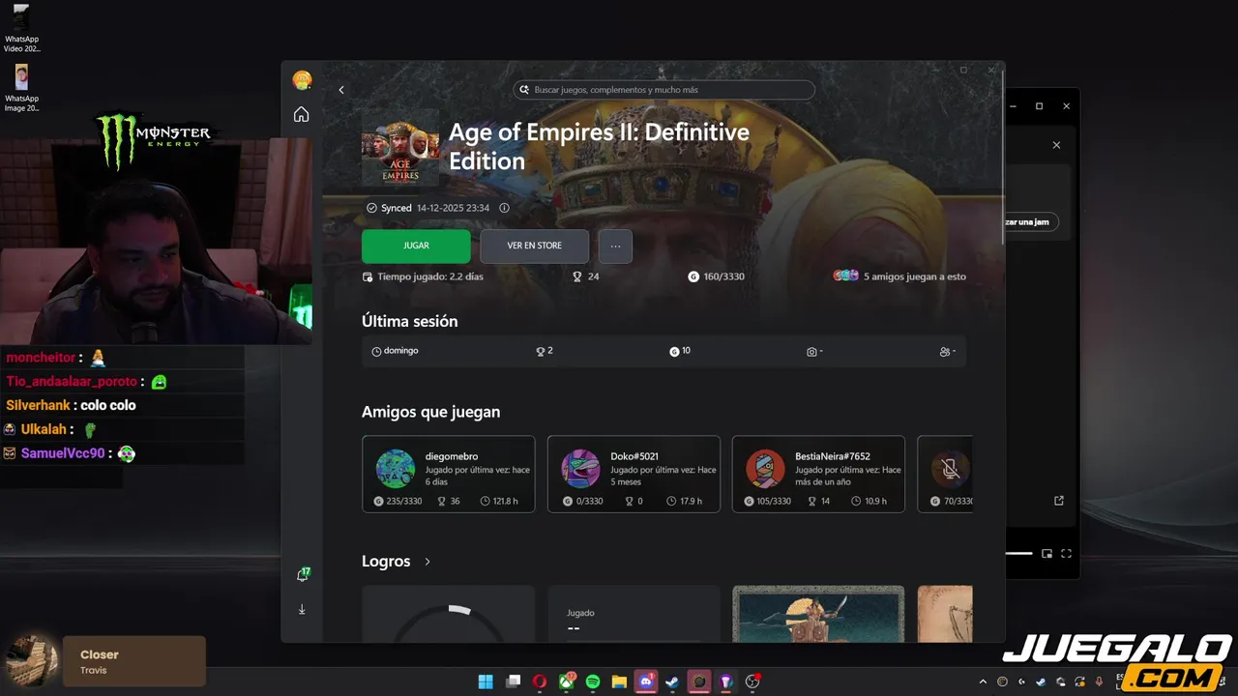
Task: Open Spotify miniplayer icon
Action: (x=1046, y=554)
